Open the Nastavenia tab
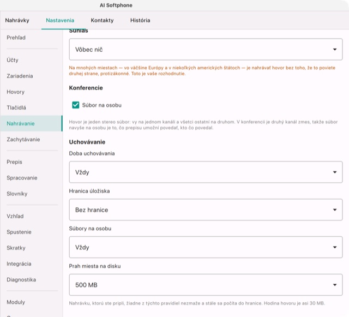 coord(60,20)
